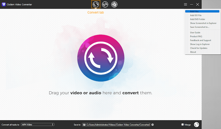Click the 'Convert all tasks to' label

click(x=10, y=125)
